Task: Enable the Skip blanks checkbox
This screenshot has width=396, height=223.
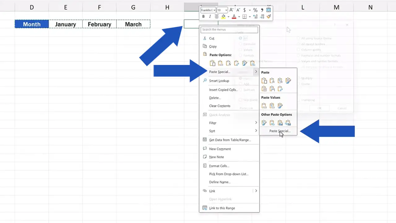Action: coord(241,100)
